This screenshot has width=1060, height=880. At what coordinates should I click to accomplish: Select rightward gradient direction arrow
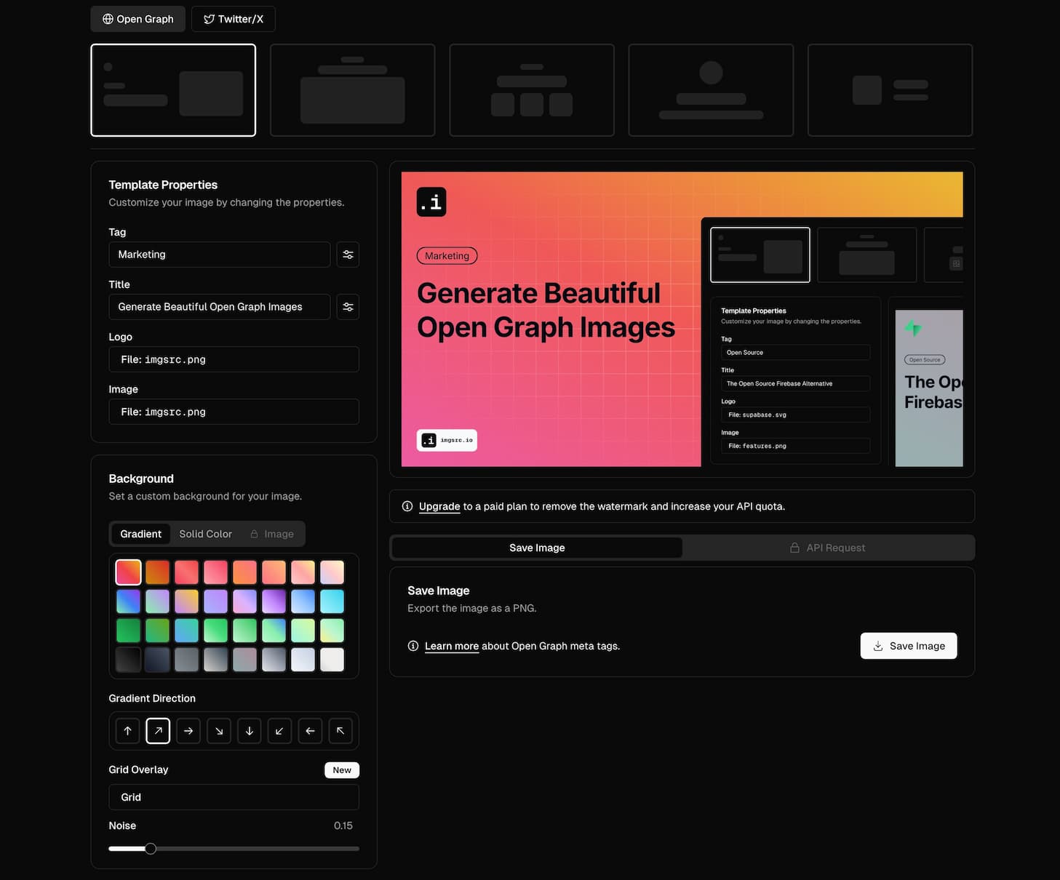click(188, 731)
